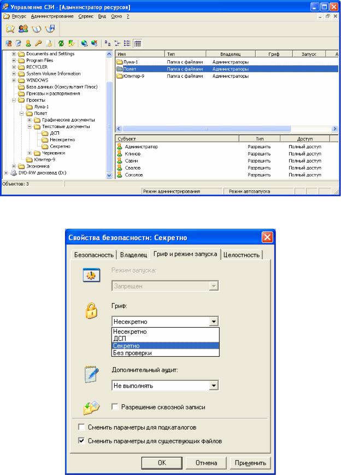Click the Доступ column header
This screenshot has height=475, width=341.
tap(305, 139)
